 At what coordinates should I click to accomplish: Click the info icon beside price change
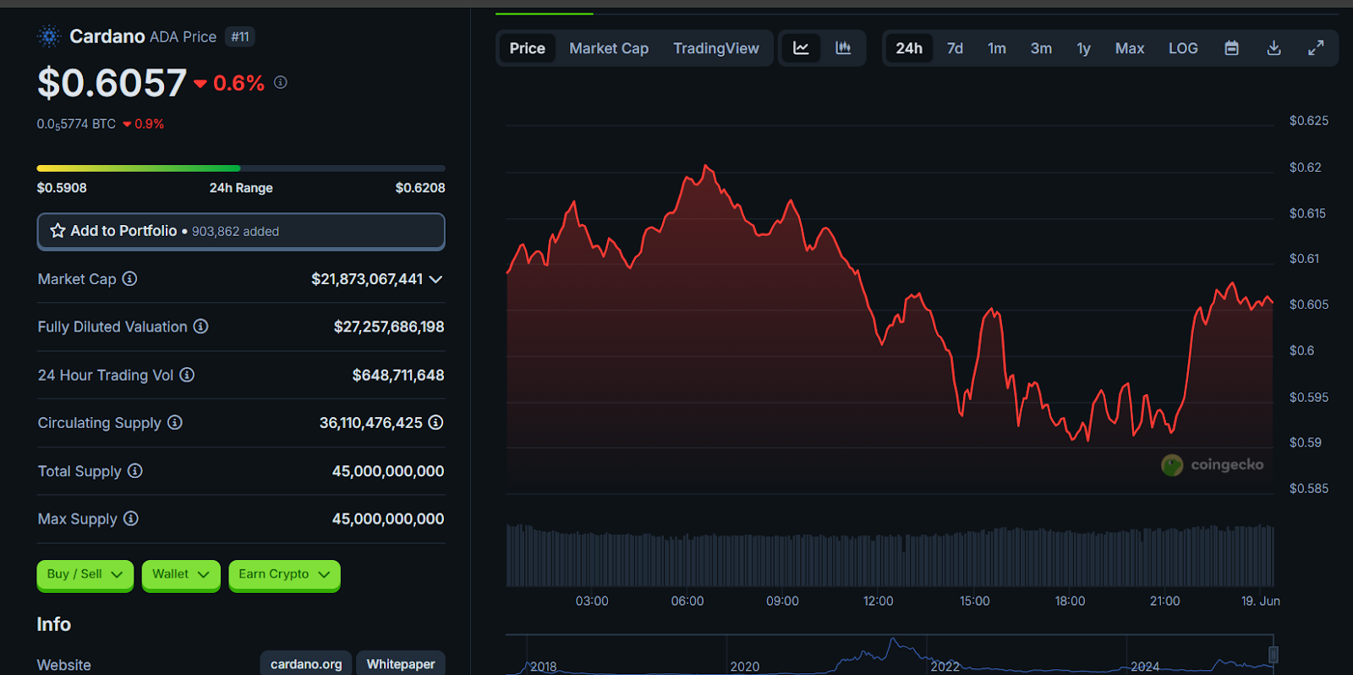tap(281, 83)
